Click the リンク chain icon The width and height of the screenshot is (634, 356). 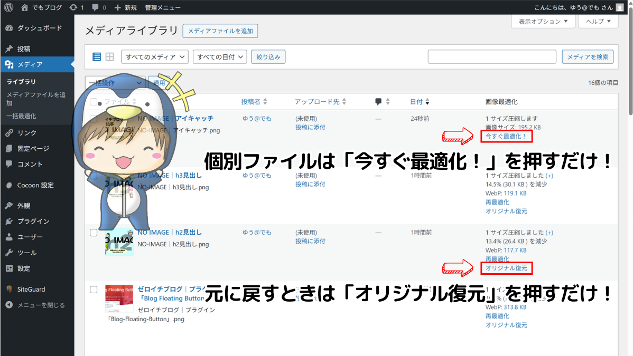tap(9, 133)
